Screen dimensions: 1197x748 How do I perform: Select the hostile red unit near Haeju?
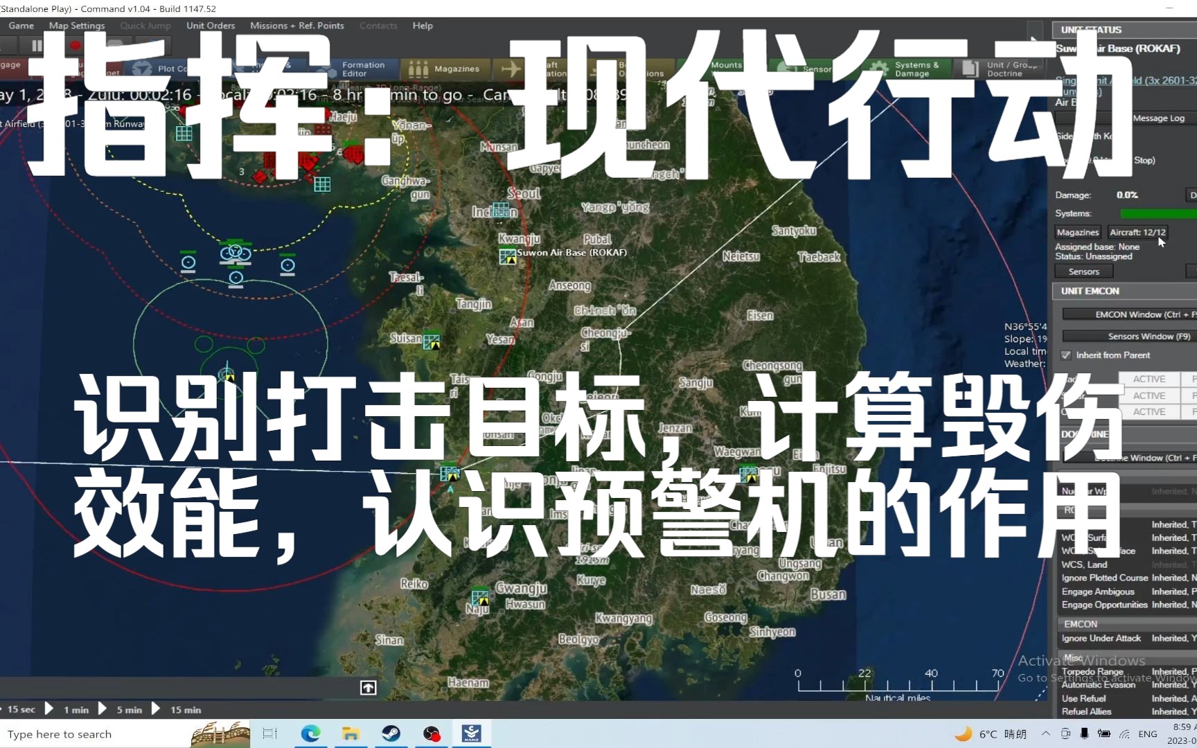[x=353, y=154]
